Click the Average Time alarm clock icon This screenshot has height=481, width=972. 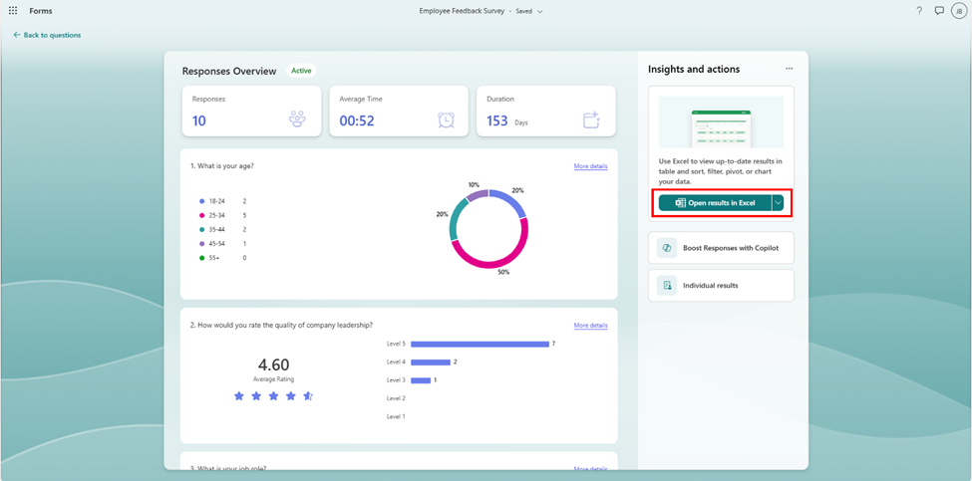click(x=445, y=120)
